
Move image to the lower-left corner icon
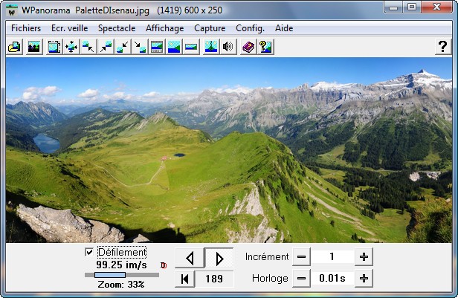(123, 47)
